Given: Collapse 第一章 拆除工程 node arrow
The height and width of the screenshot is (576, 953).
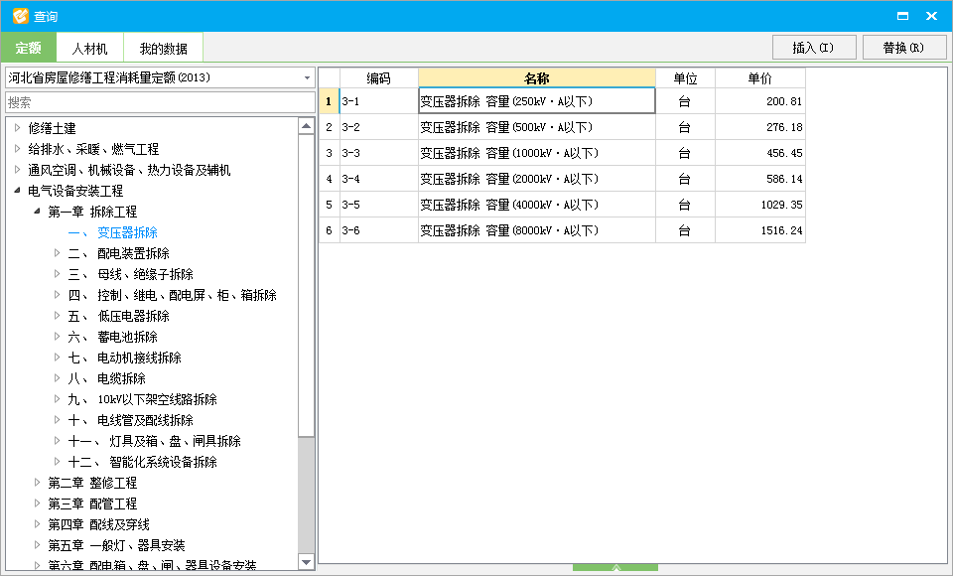Looking at the screenshot, I should (37, 212).
